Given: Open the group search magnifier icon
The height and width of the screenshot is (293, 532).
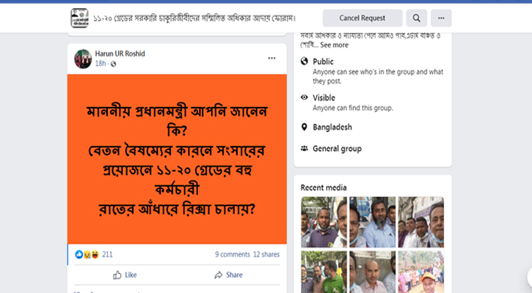Looking at the screenshot, I should (x=416, y=18).
